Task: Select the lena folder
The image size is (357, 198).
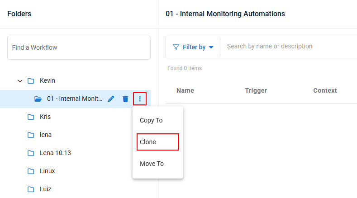Action: [46, 135]
